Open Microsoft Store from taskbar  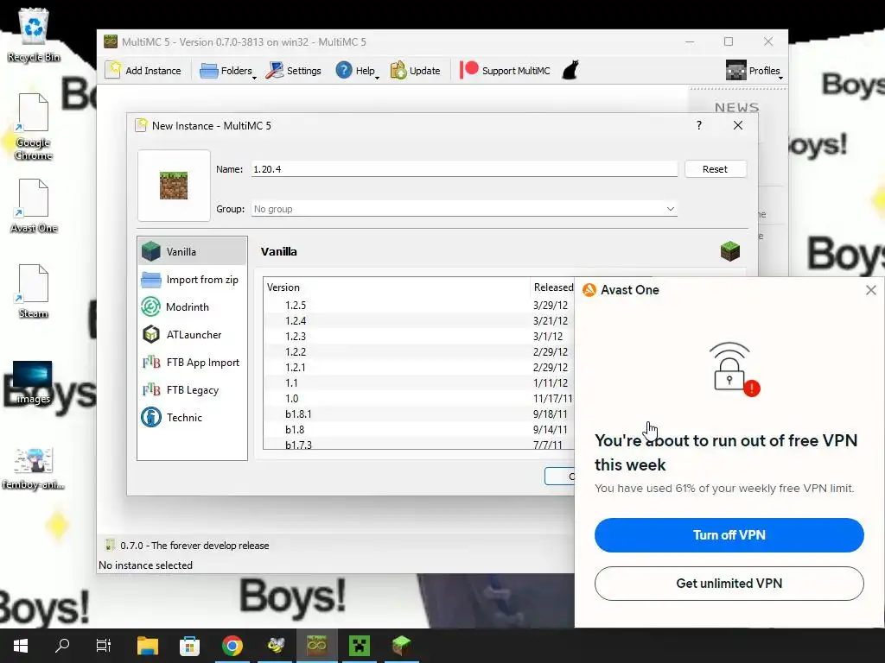(189, 646)
